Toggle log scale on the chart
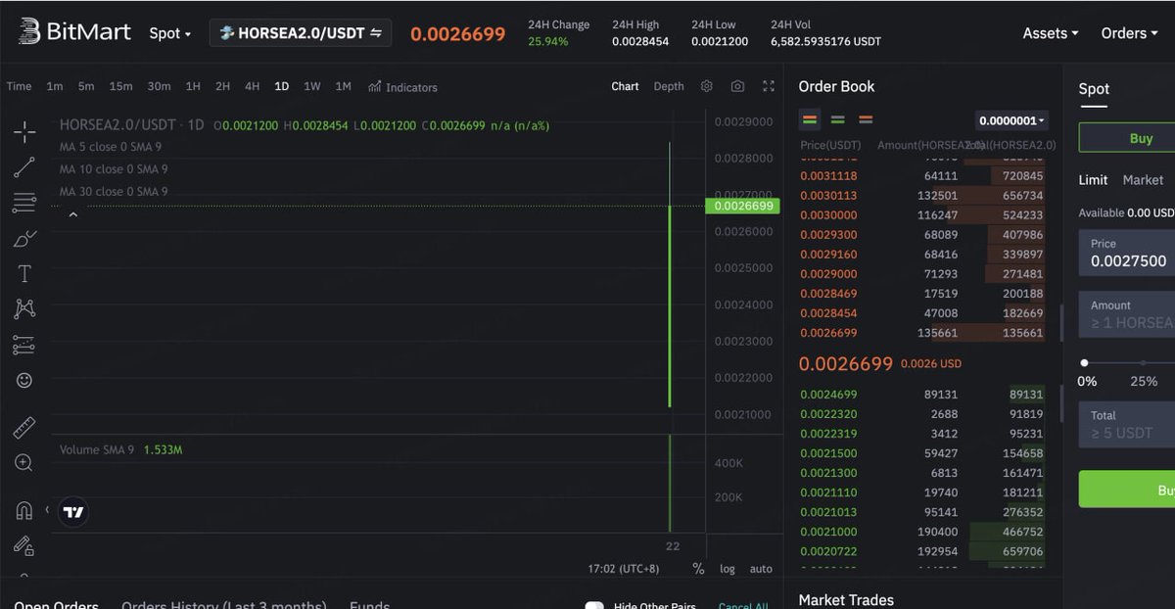 click(x=728, y=569)
